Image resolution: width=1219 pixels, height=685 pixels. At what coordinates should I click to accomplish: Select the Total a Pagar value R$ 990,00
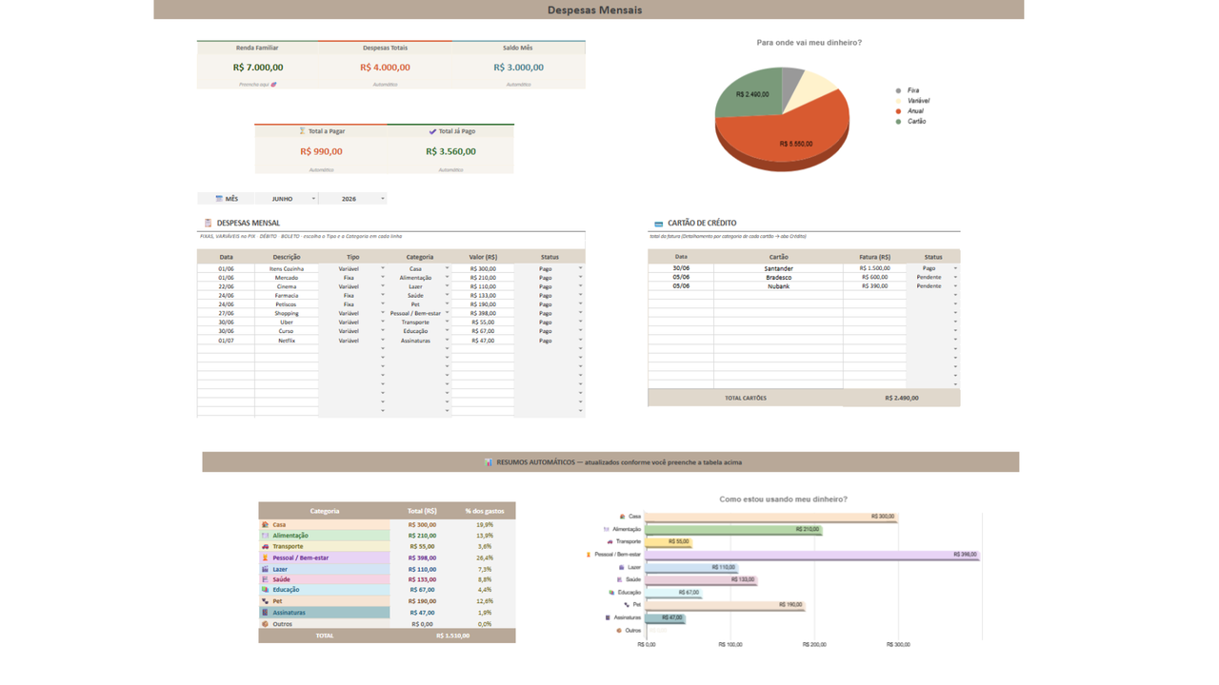321,151
